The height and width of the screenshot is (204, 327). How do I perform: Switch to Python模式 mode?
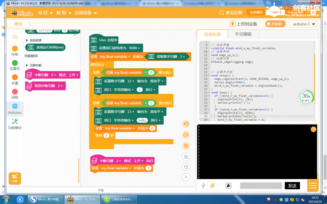[x=296, y=12]
